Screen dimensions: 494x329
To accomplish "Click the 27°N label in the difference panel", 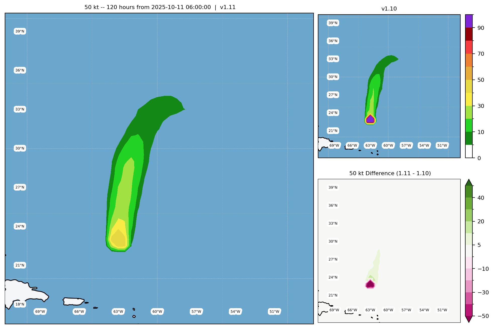I will pos(333,259).
